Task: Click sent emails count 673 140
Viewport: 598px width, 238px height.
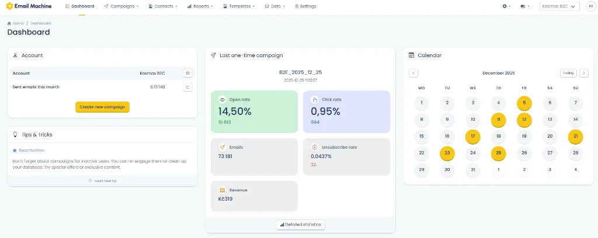Action: coord(158,87)
